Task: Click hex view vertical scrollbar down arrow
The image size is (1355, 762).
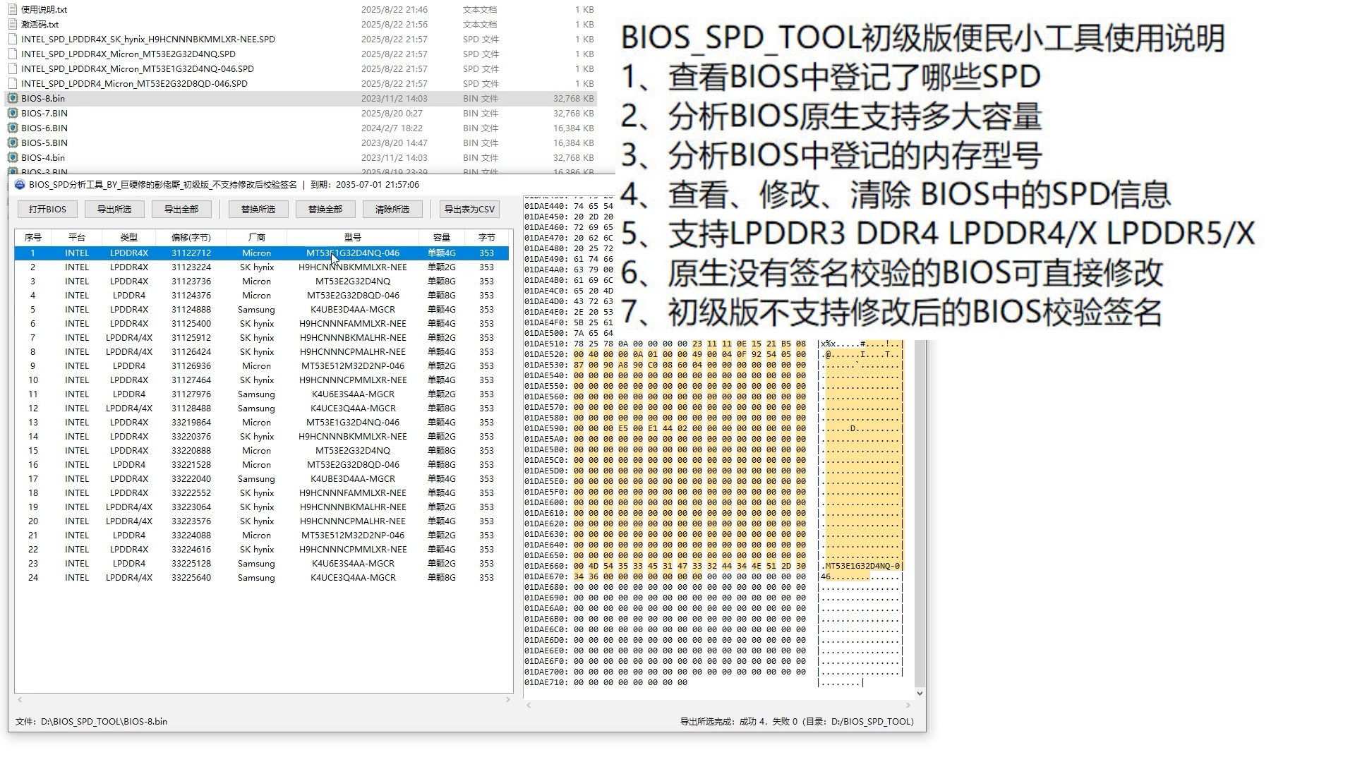Action: coord(919,694)
